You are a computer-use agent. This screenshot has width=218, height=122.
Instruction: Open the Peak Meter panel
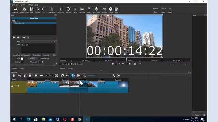click(x=51, y=10)
